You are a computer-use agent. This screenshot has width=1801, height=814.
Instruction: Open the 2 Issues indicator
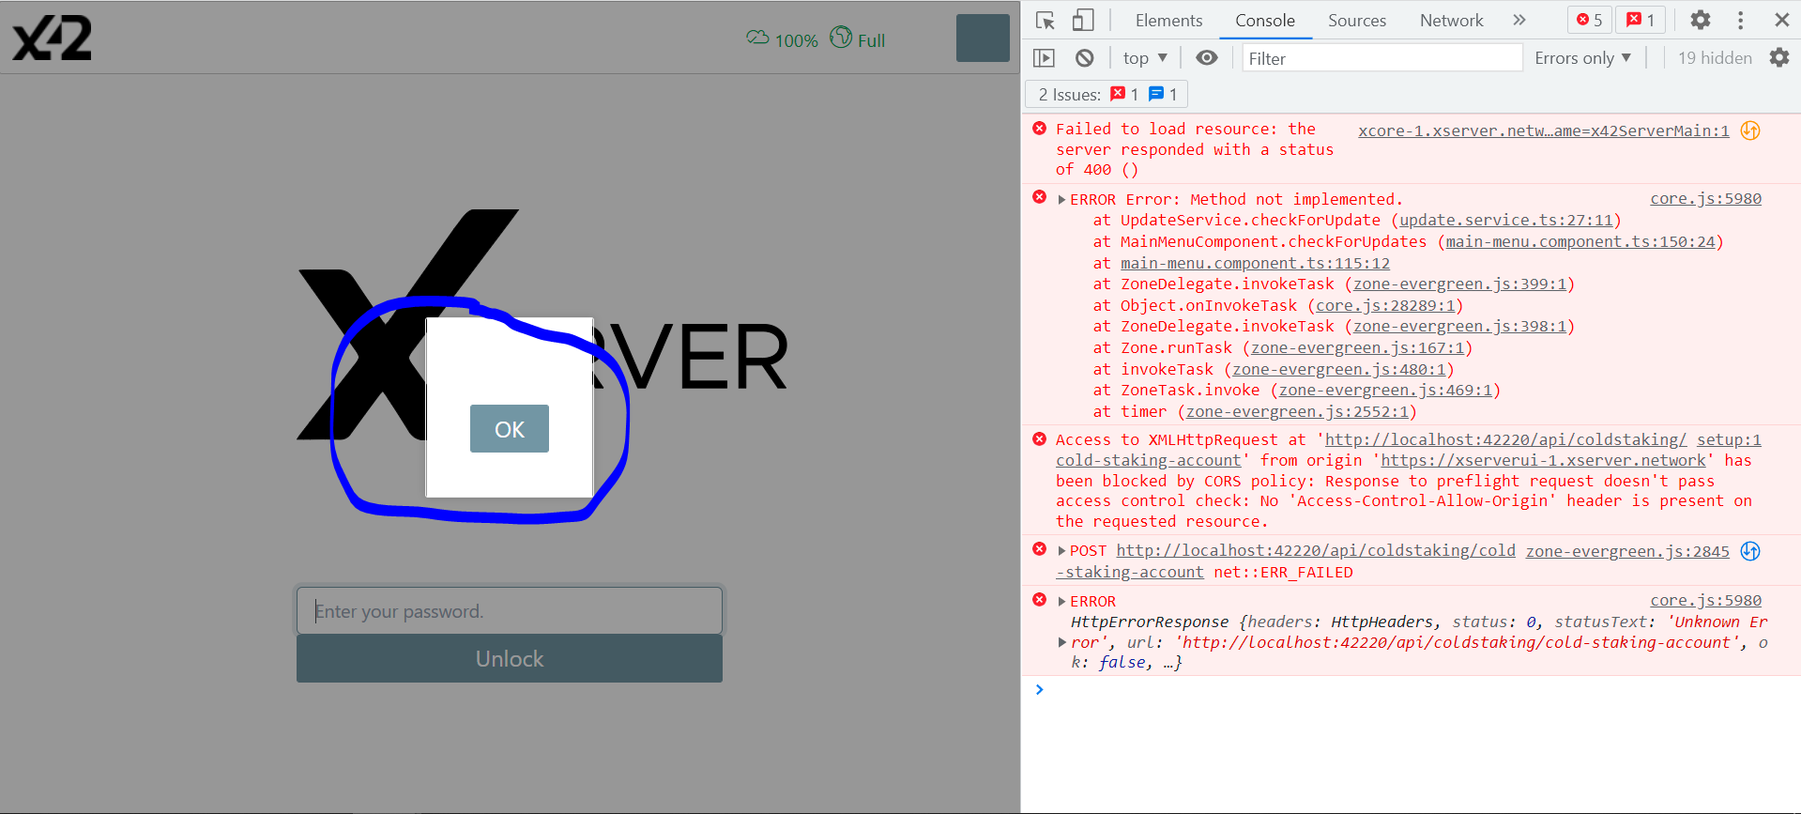point(1107,94)
